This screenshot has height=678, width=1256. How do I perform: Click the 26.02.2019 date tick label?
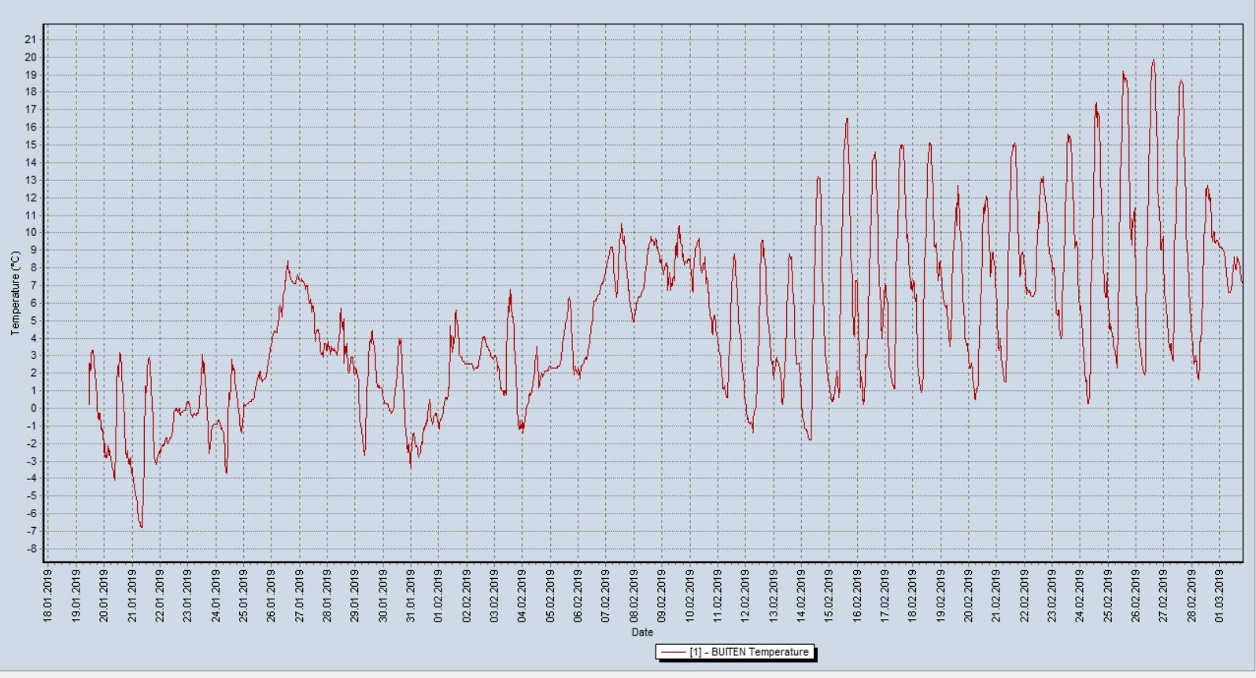[x=1136, y=595]
